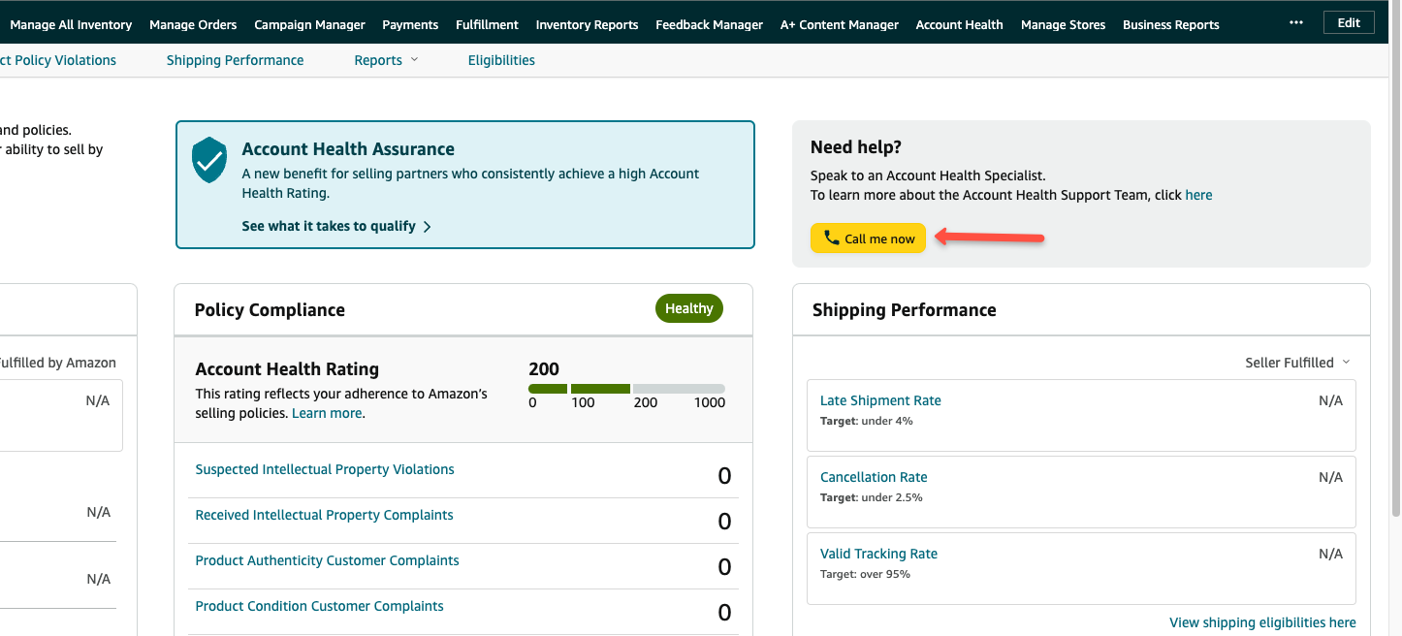The image size is (1402, 636).
Task: Switch to the Eligibilities tab
Action: [501, 60]
